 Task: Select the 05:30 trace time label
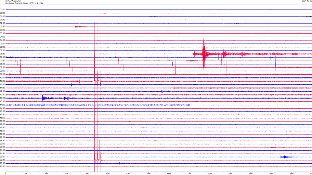click(3, 47)
